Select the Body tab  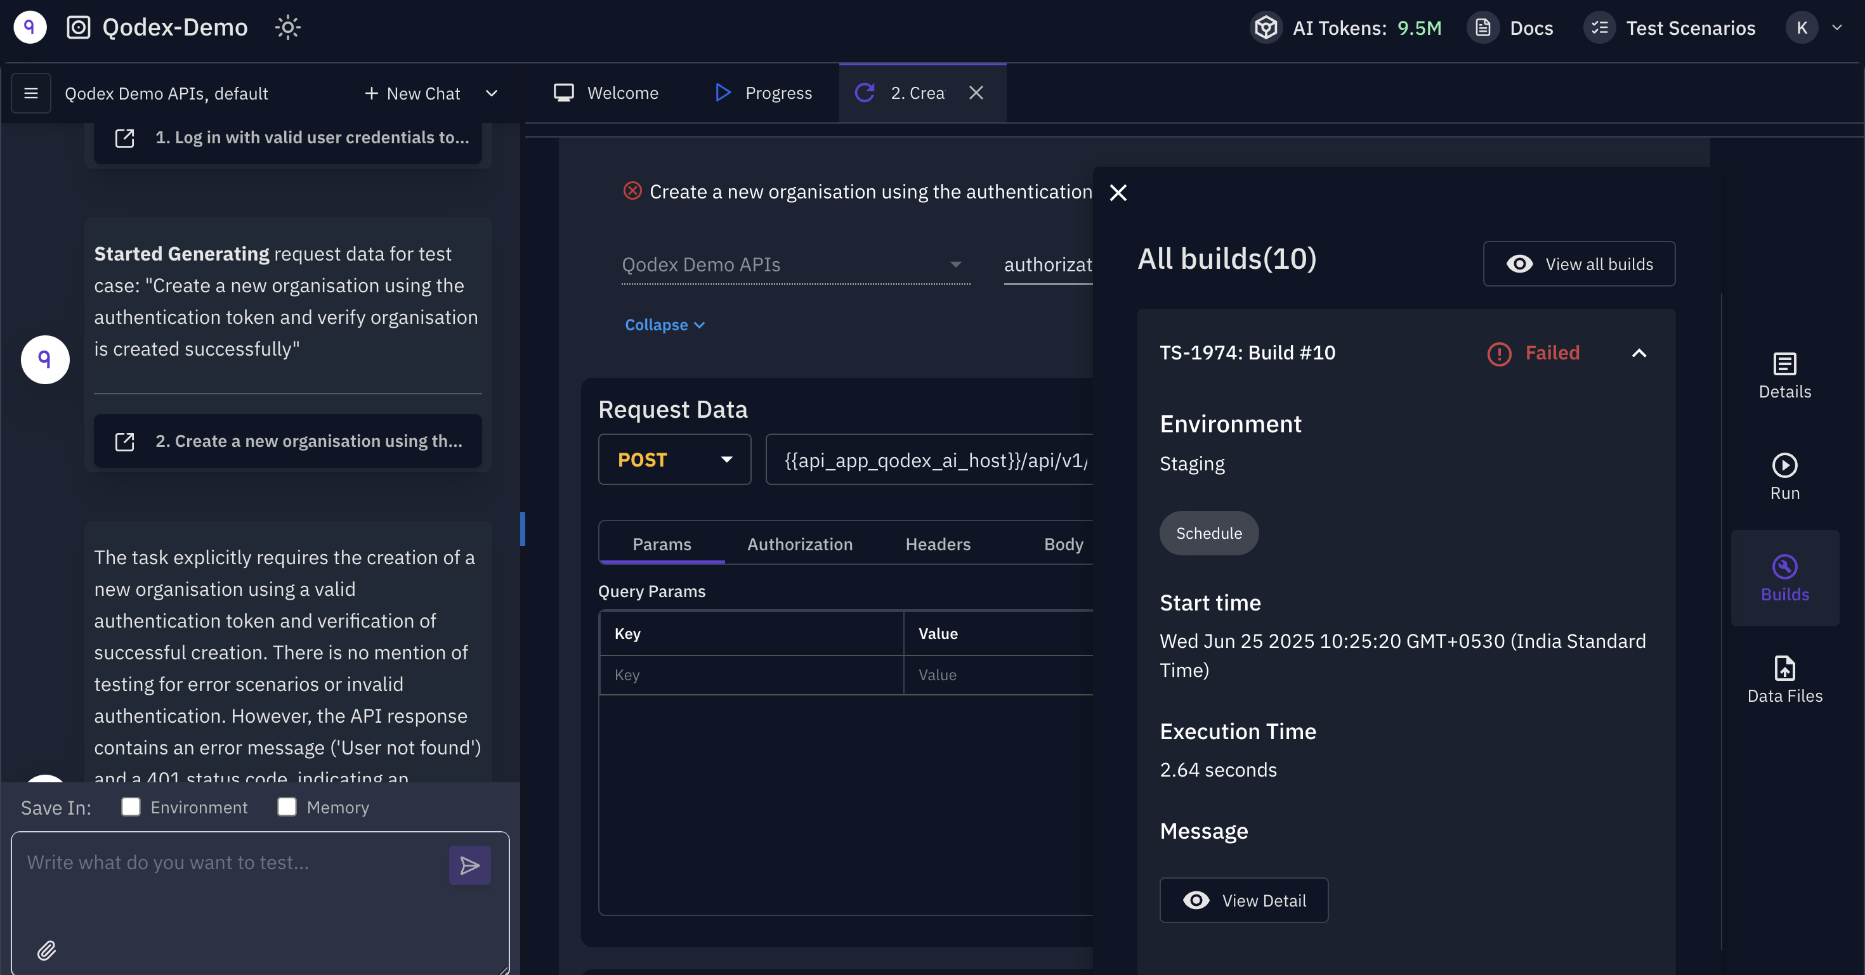pos(1063,544)
